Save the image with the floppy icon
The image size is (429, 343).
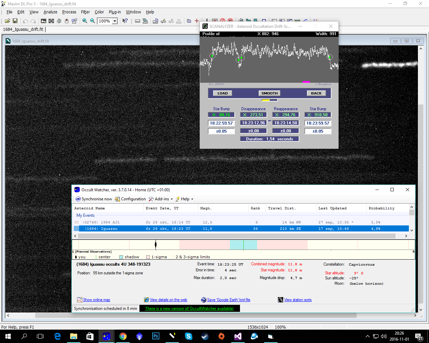tap(15, 21)
